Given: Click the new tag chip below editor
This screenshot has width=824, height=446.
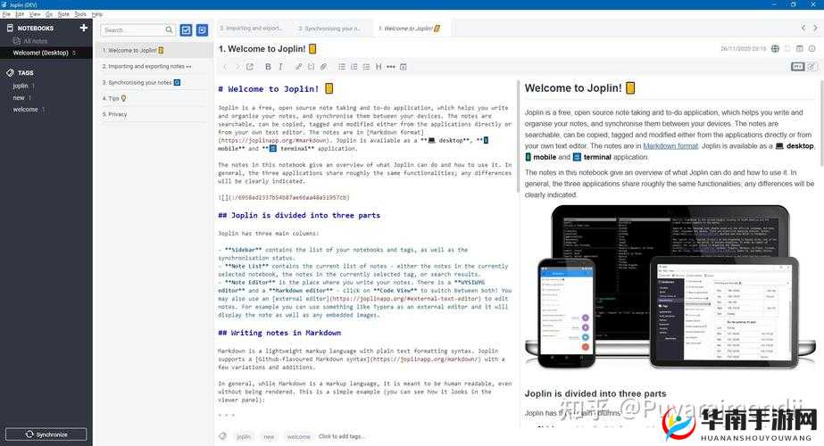Looking at the screenshot, I should [x=269, y=436].
